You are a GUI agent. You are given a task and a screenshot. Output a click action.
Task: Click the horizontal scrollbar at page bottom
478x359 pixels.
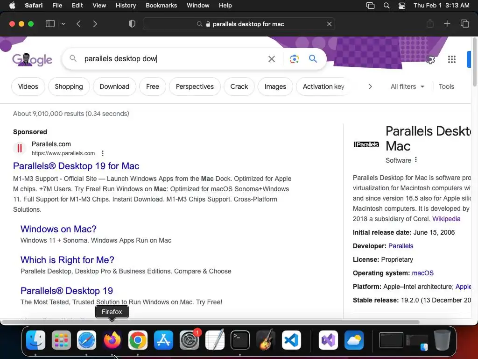[211, 322]
